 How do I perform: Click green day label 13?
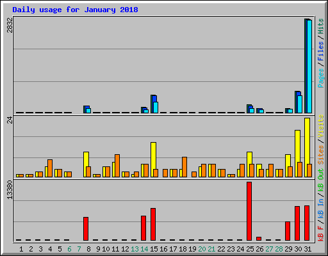(135, 249)
